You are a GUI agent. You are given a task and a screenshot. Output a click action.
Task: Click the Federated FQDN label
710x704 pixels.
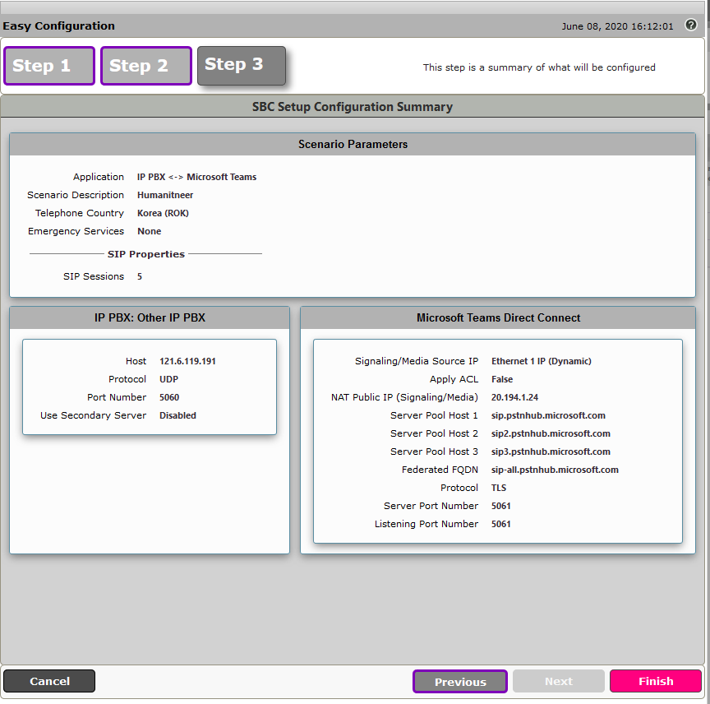pyautogui.click(x=440, y=470)
